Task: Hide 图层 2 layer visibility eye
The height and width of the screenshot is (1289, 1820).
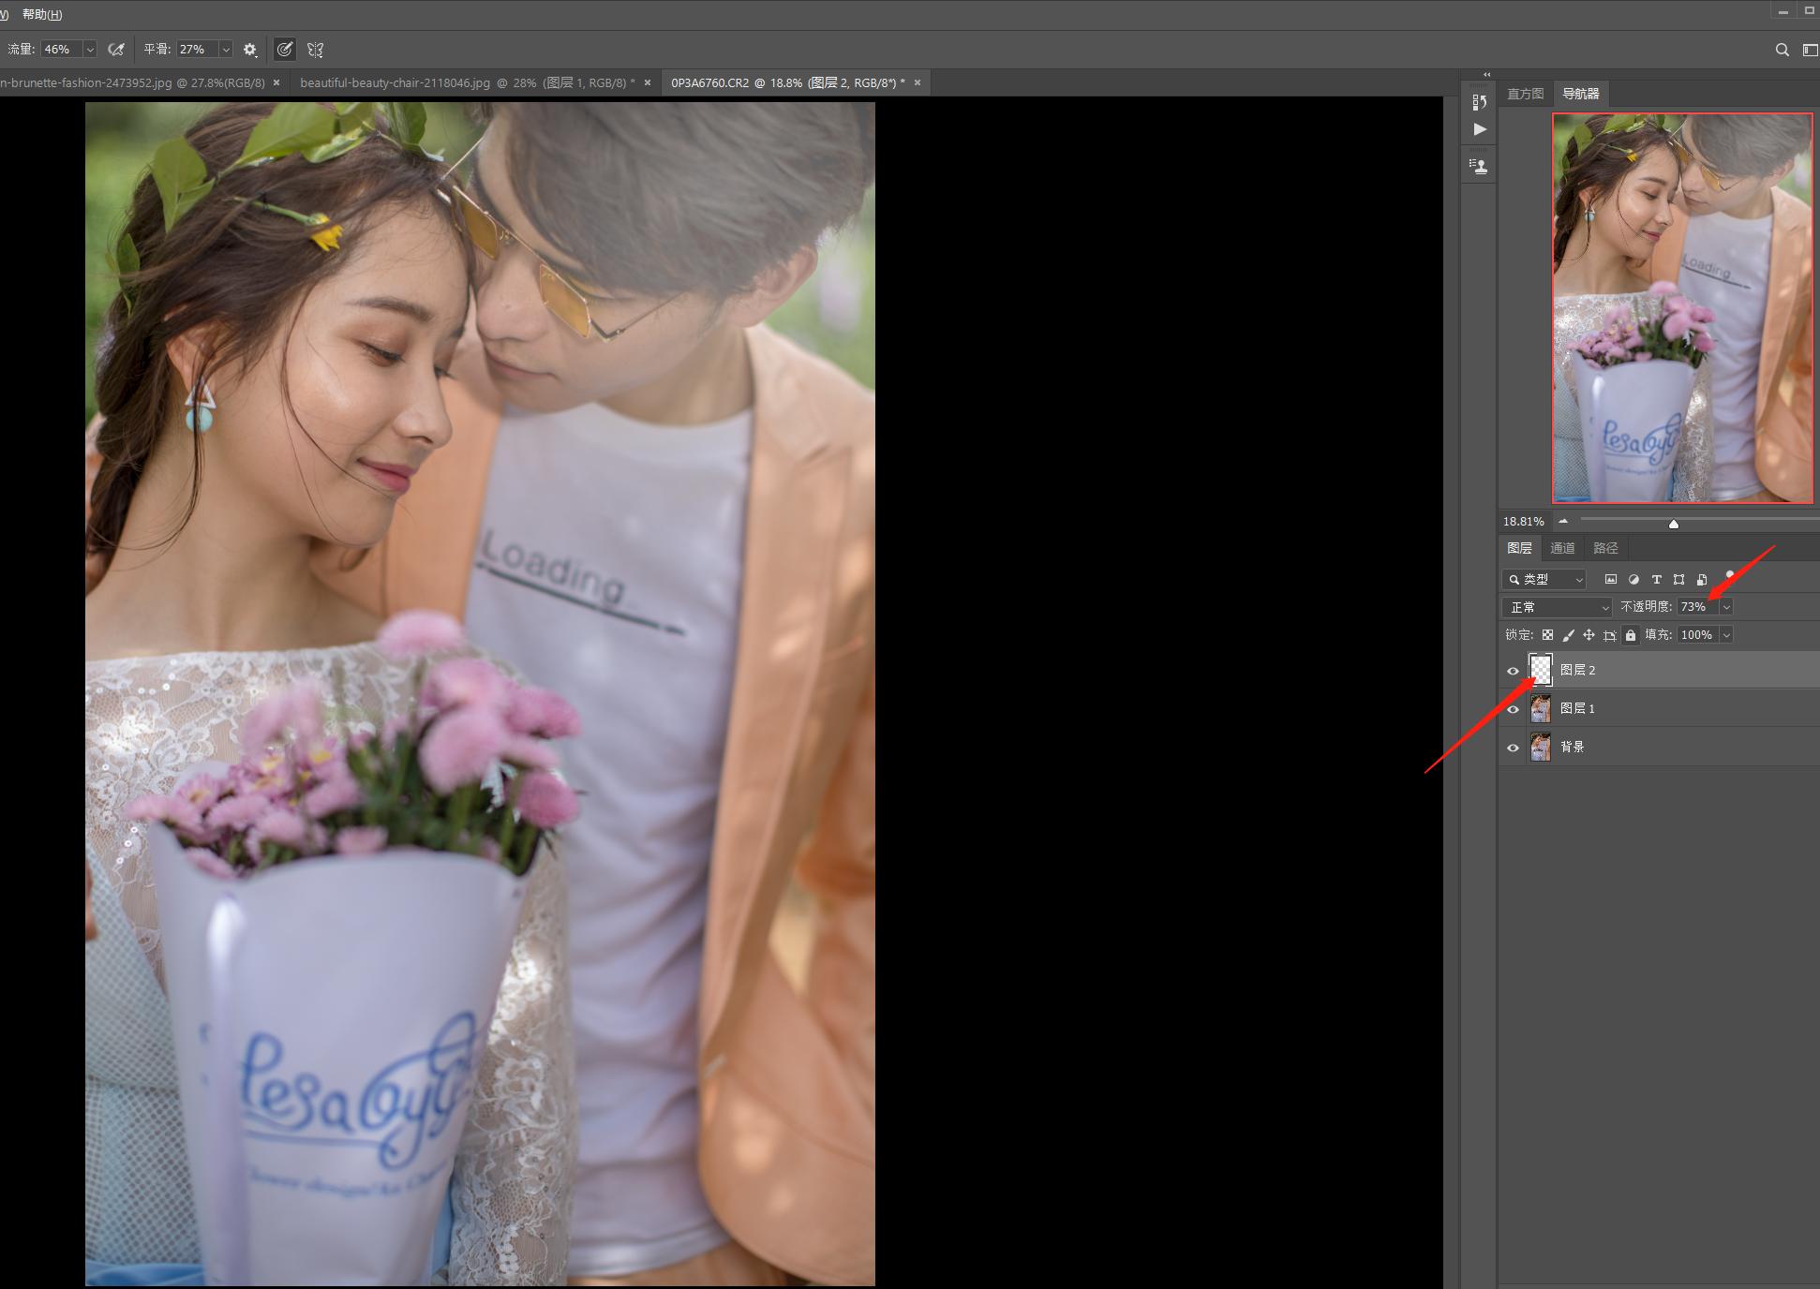Action: (x=1513, y=671)
